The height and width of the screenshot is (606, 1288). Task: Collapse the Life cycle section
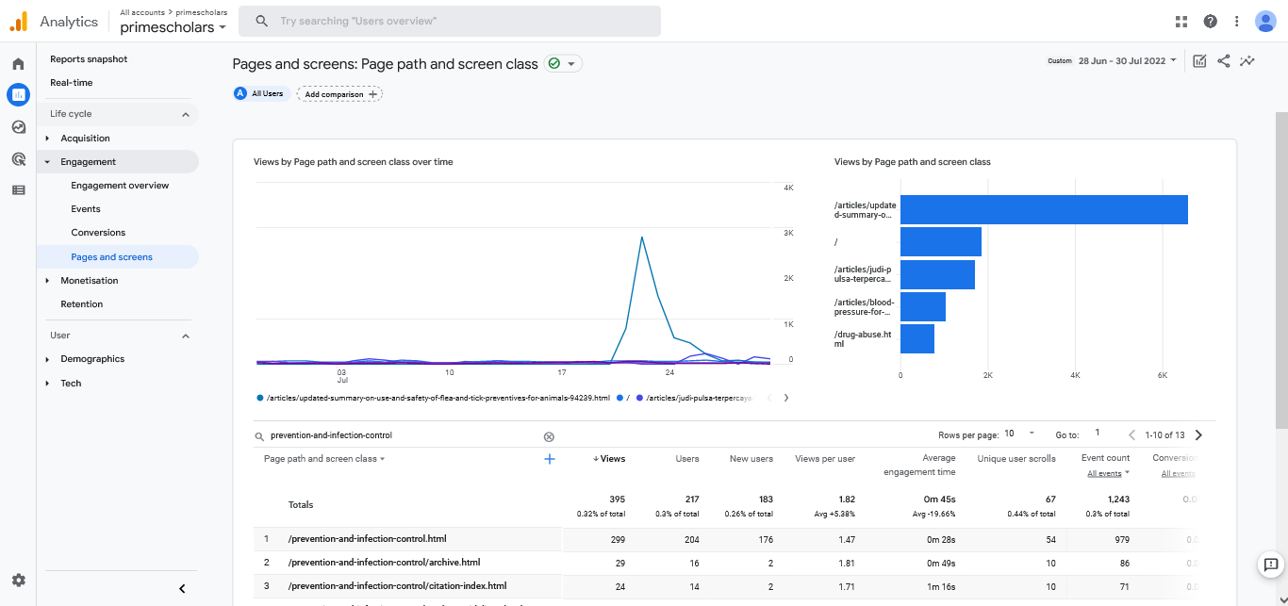tap(185, 114)
